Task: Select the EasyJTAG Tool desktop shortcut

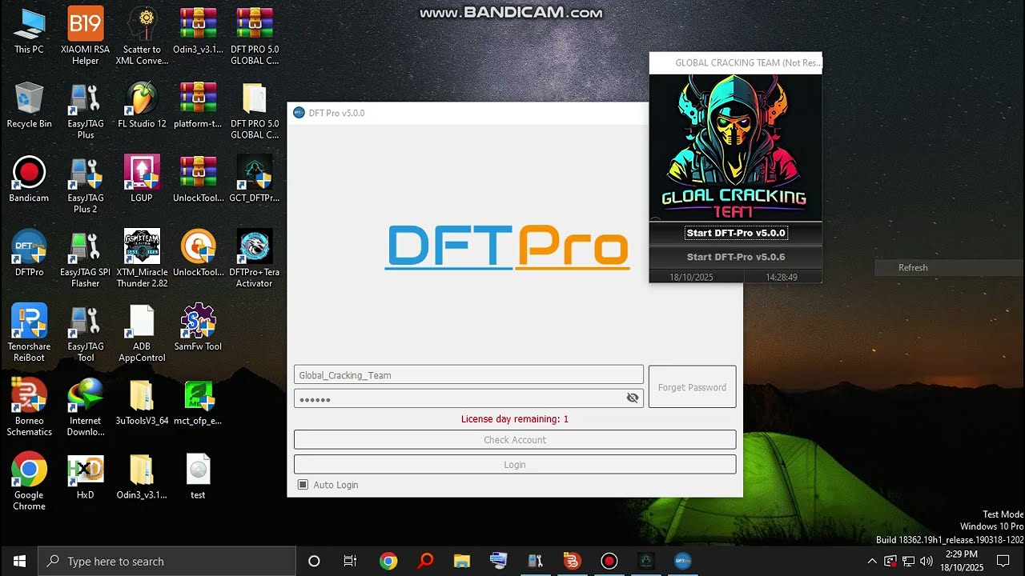Action: coord(86,333)
